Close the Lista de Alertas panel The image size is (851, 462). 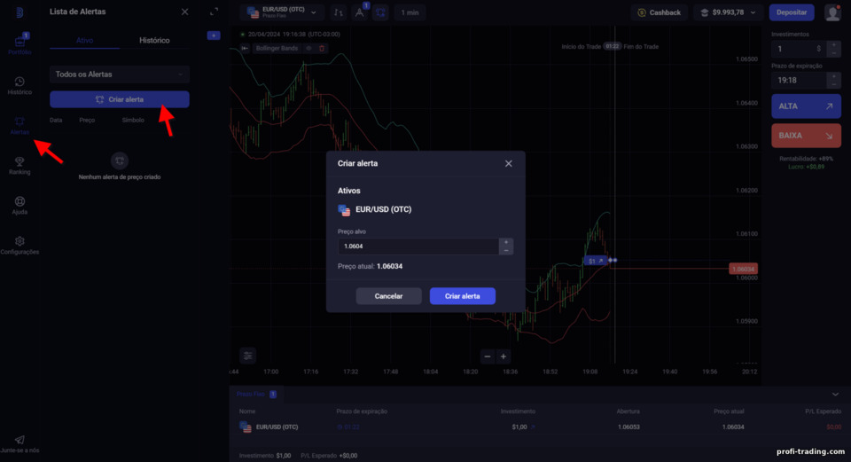185,12
